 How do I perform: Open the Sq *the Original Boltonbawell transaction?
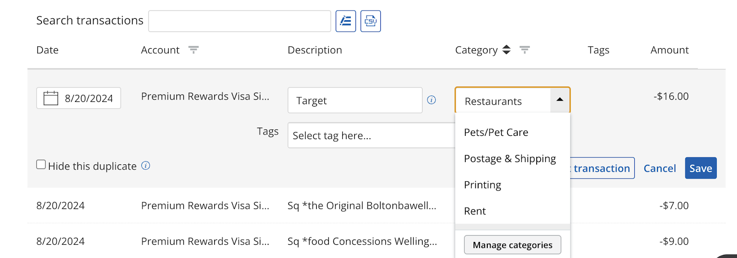pos(362,206)
